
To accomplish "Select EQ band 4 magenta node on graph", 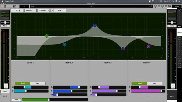I will 148,46.
